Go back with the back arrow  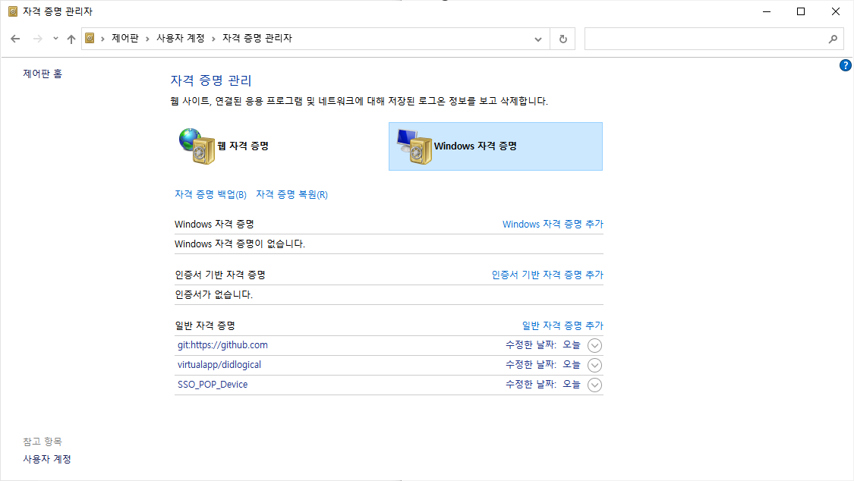tap(15, 39)
